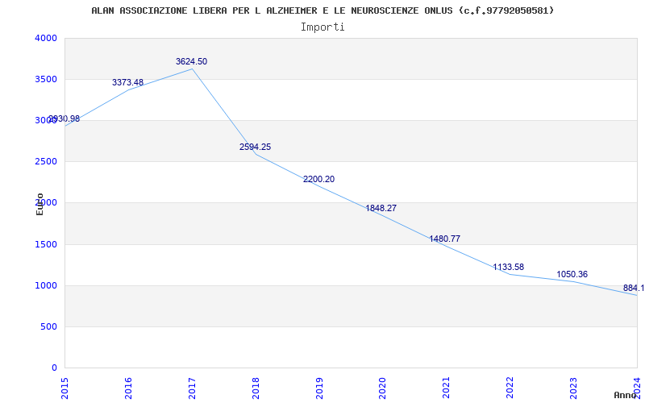This screenshot has width=645, height=403.
Task: Select the Importi subtitle
Action: tap(322, 27)
